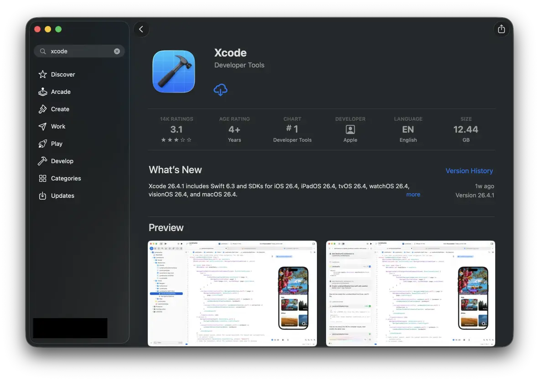Viewport: 539px width, 381px height.
Task: Click the developer person icon above Apple
Action: (350, 129)
